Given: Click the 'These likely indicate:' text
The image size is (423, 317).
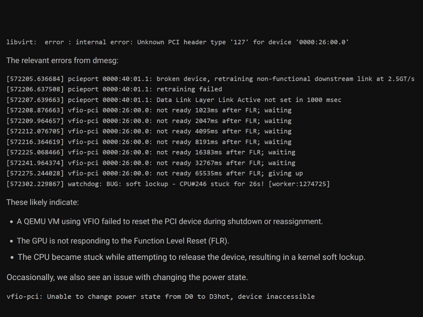Looking at the screenshot, I should 43,202.
